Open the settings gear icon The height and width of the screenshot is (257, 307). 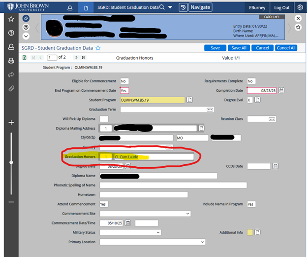click(x=300, y=7)
